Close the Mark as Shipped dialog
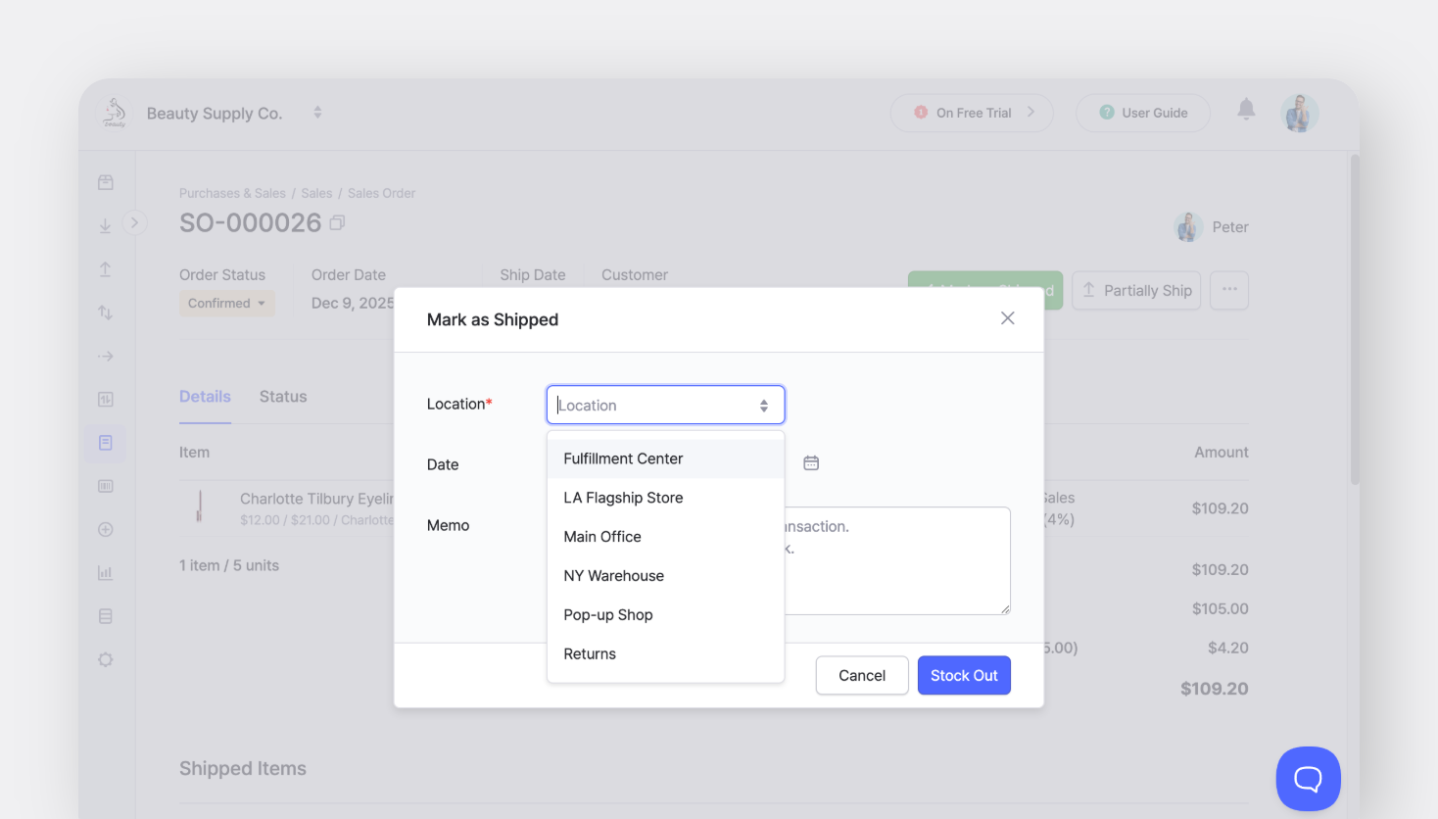1438x819 pixels. click(1007, 318)
